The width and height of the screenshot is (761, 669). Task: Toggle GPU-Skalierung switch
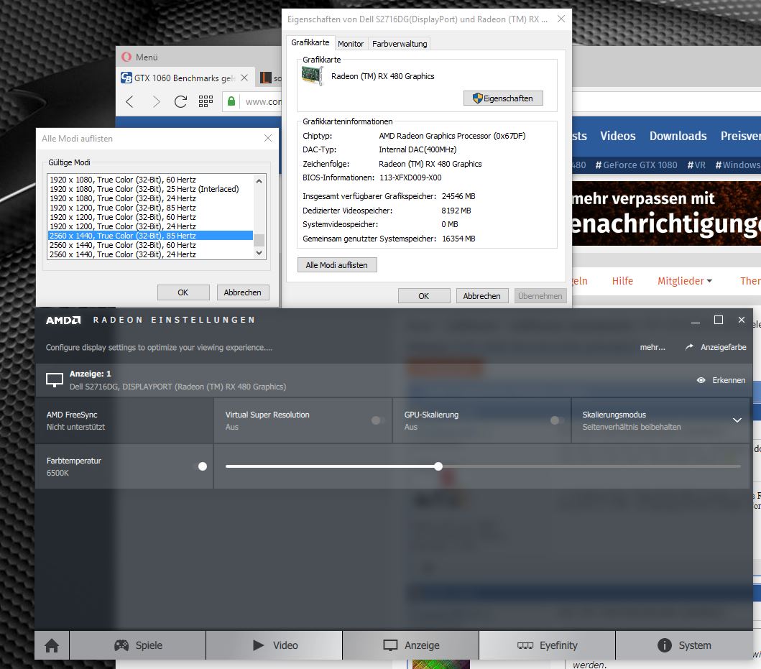point(557,420)
